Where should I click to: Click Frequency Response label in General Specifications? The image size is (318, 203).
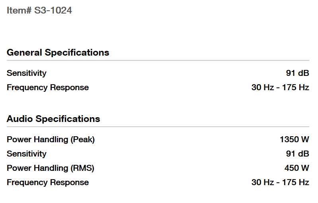pyautogui.click(x=48, y=87)
